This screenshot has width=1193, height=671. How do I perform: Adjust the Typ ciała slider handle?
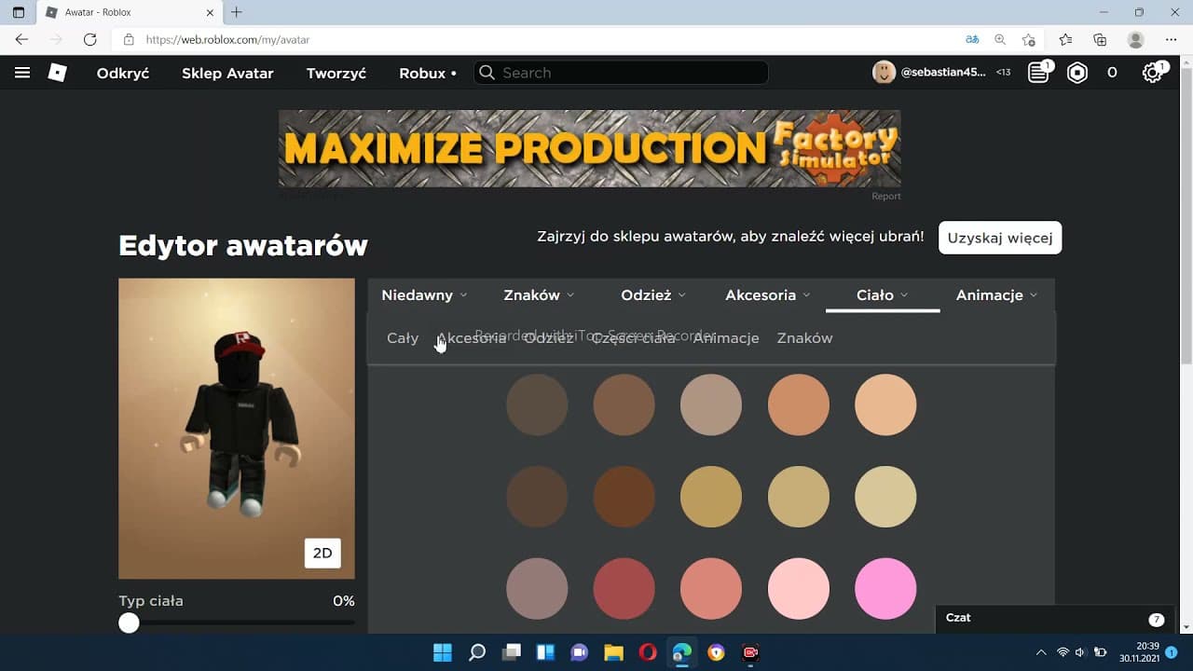[129, 623]
